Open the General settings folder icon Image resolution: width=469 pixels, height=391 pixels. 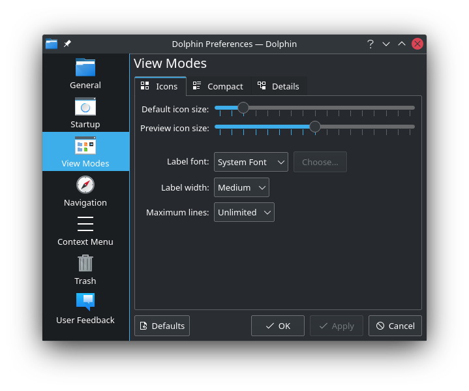click(85, 67)
